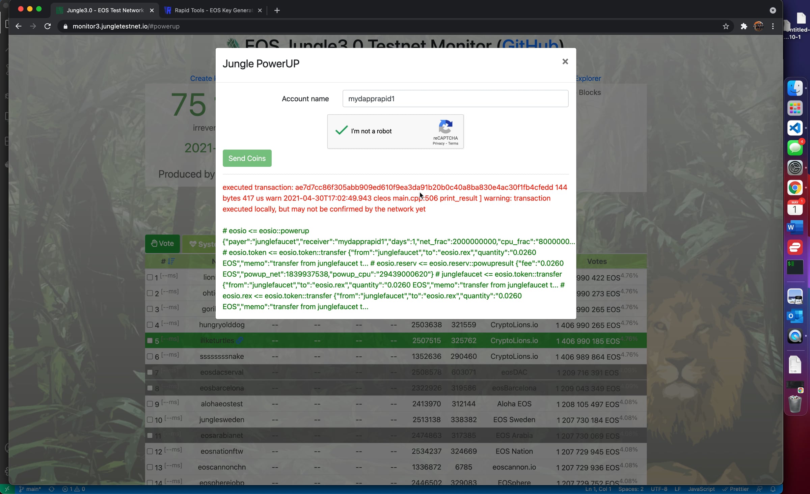Check the ssssssssnake row checkbox
The width and height of the screenshot is (810, 494).
click(x=150, y=356)
